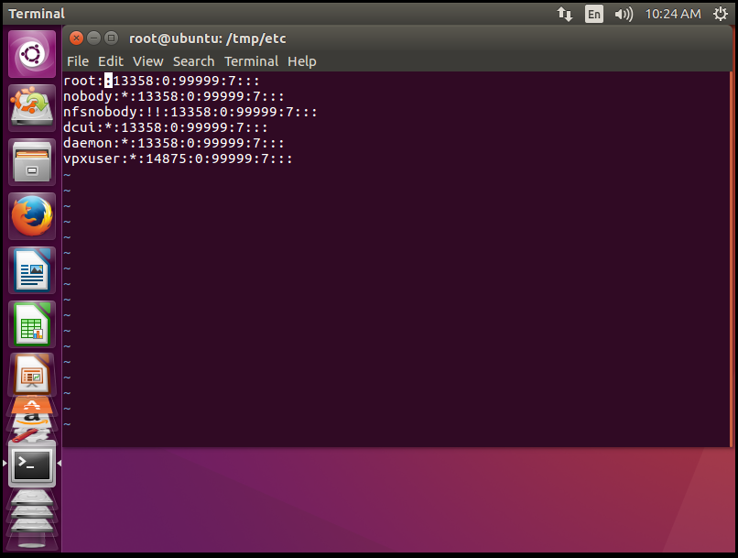738x558 pixels.
Task: Click the vpxuser line in terminal
Action: pyautogui.click(x=178, y=159)
